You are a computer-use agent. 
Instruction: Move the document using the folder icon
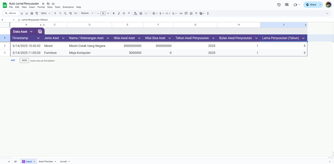pos(48,4)
